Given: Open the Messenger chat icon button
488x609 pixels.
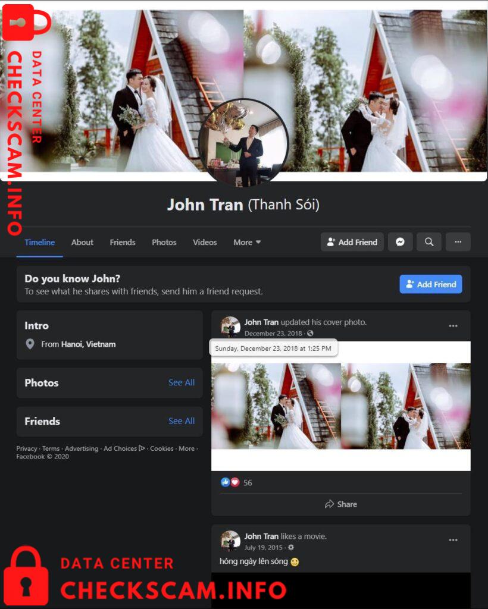Looking at the screenshot, I should [400, 242].
